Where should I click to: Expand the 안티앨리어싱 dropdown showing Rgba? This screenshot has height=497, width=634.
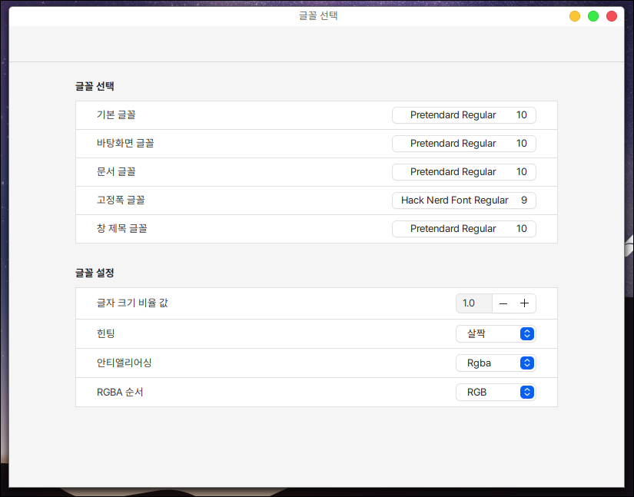pyautogui.click(x=496, y=363)
